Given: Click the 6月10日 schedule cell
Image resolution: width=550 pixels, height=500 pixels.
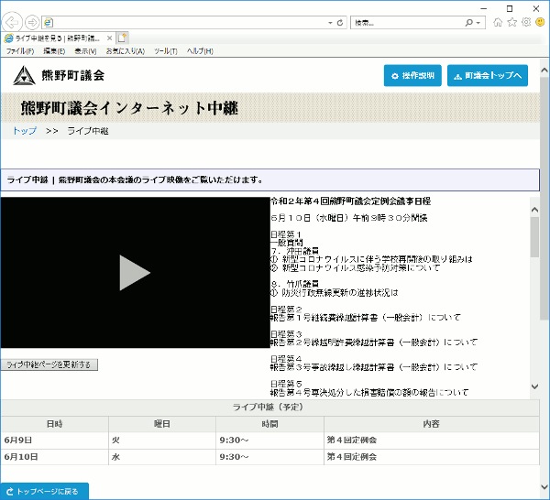Looking at the screenshot, I should click(x=54, y=457).
